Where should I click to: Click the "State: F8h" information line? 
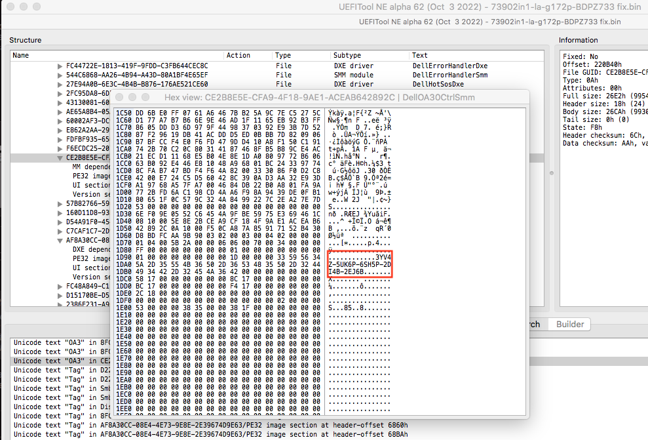(x=582, y=127)
